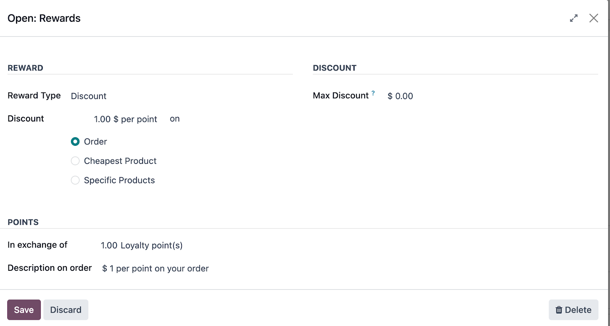This screenshot has height=326, width=610.
Task: Open the Max Discount help tooltip
Action: (x=373, y=93)
